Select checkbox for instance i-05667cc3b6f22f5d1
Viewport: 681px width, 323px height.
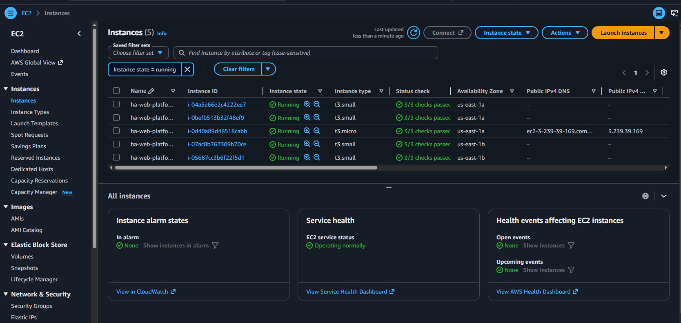click(x=116, y=158)
